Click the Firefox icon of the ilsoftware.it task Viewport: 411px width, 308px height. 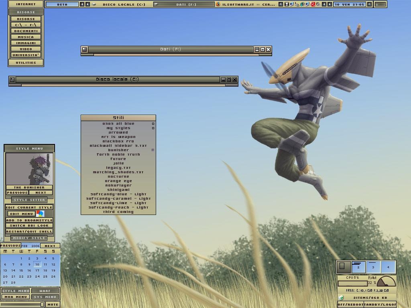tap(218, 4)
